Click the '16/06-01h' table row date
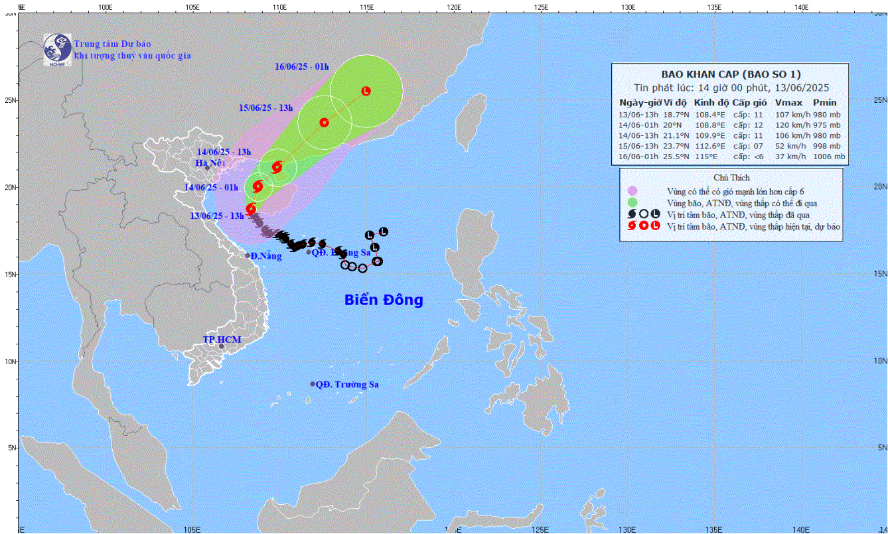Screen dimensions: 888x534 click(638, 157)
